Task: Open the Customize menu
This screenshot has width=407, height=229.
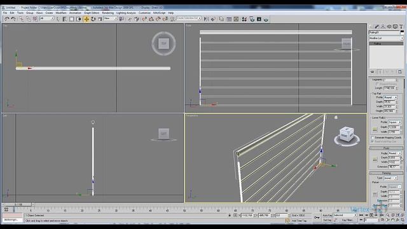Action: 144,13
